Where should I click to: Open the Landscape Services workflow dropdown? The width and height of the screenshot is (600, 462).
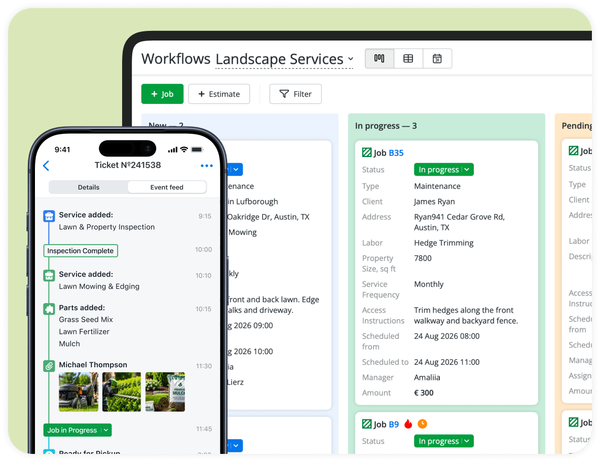point(284,59)
